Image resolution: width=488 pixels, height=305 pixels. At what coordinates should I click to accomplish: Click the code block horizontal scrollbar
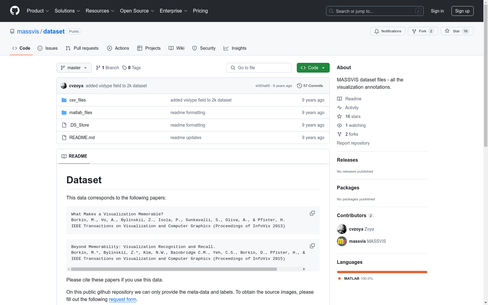click(174, 269)
